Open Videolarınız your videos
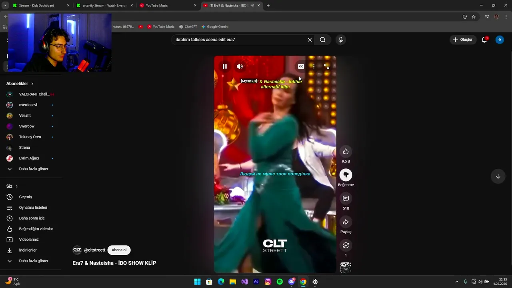The width and height of the screenshot is (512, 288). [30, 240]
